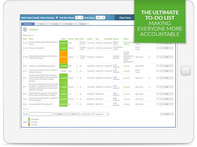
Task: Open the Select a status dropdown
Action: (87, 114)
